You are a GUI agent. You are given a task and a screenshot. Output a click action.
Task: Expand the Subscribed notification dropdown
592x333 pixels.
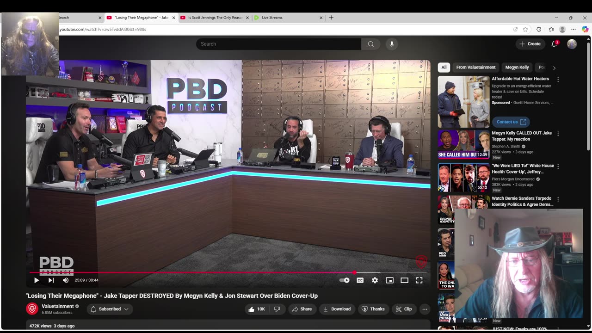click(x=110, y=309)
